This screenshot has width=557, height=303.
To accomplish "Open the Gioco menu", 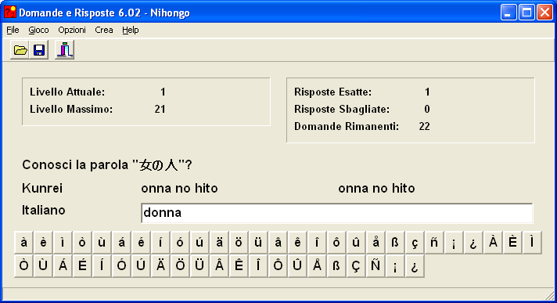I will tap(38, 30).
